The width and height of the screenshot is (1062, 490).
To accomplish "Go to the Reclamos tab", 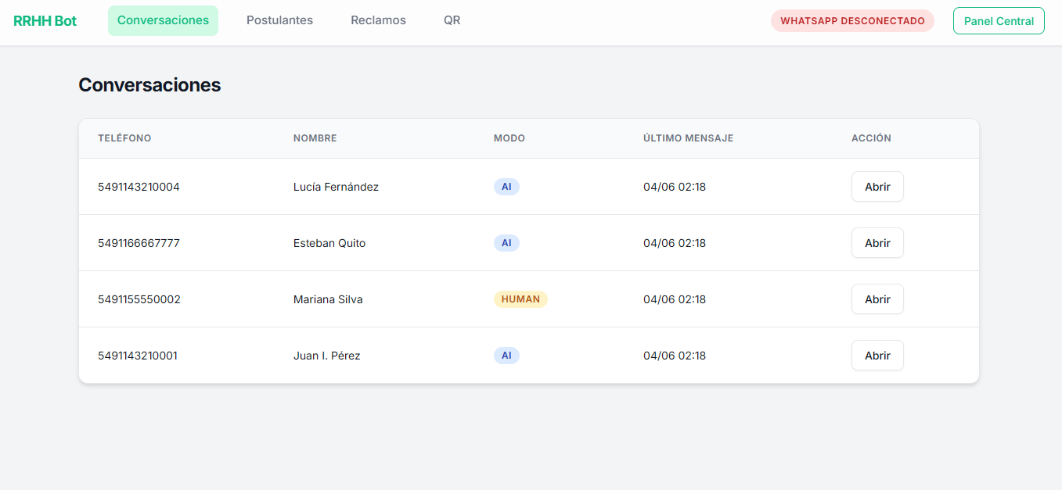I will pos(378,20).
